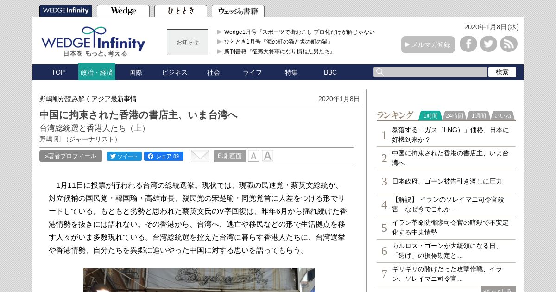556x292 pixels.
Task: Select the 24時間 ranking tab
Action: 455,116
